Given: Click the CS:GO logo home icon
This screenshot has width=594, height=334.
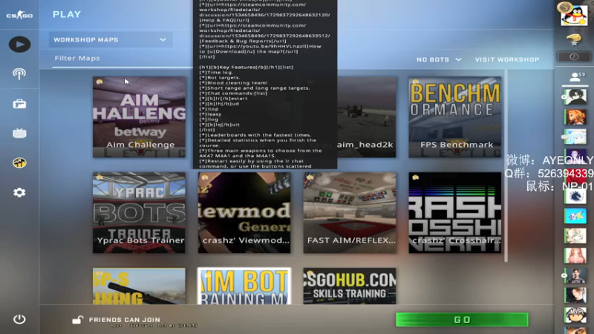Looking at the screenshot, I should (x=19, y=15).
